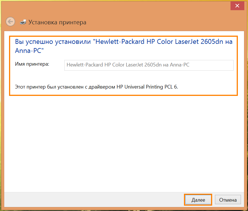Click the desktop wallpaper strip below the window

[124, 210]
